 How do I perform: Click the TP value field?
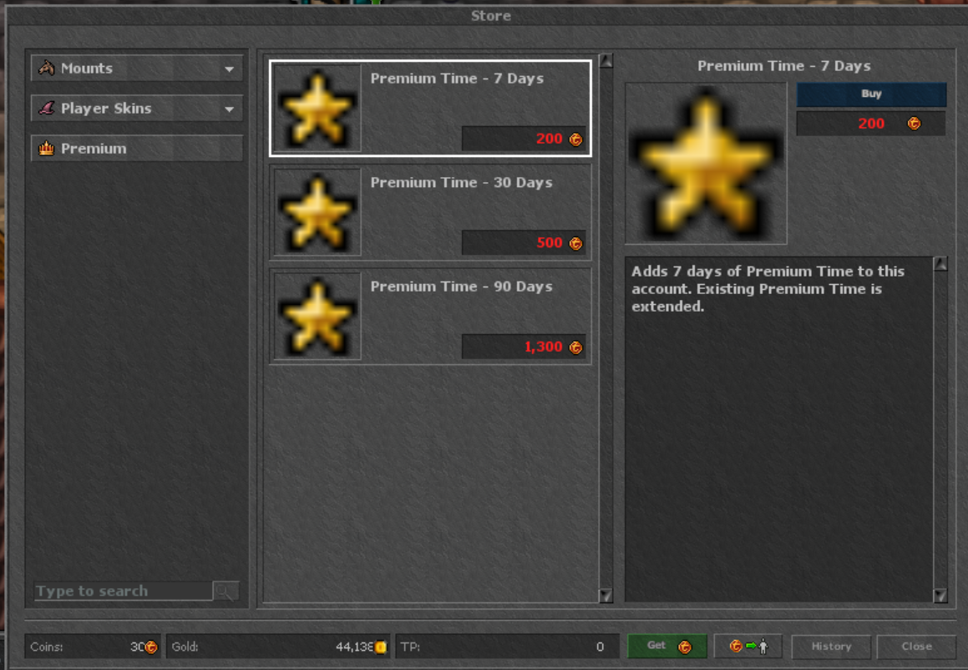[507, 647]
